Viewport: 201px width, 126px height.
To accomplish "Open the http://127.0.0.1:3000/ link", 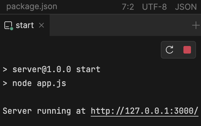I will coord(144,111).
